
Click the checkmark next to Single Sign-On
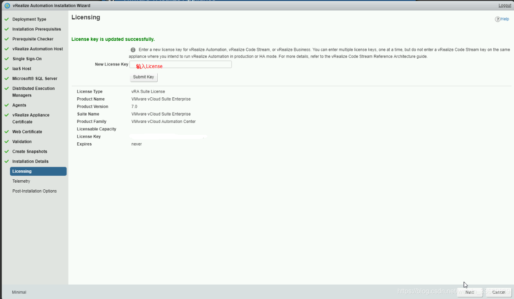tap(7, 59)
